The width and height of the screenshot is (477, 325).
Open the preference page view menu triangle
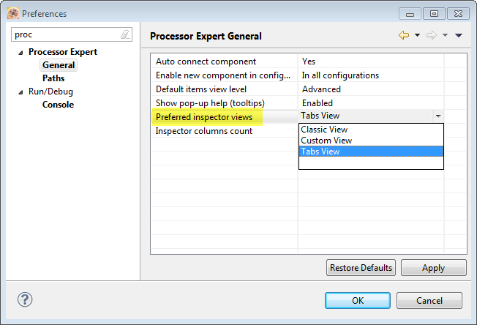coord(459,35)
